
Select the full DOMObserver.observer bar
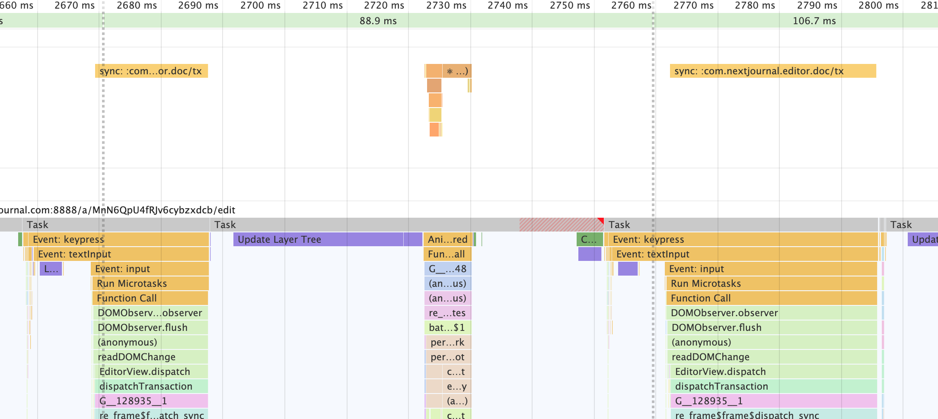point(772,313)
